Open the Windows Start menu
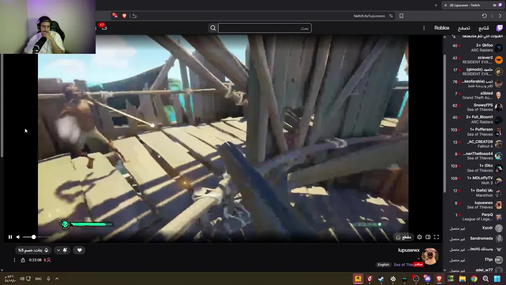Image resolution: width=506 pixels, height=285 pixels. (497, 279)
